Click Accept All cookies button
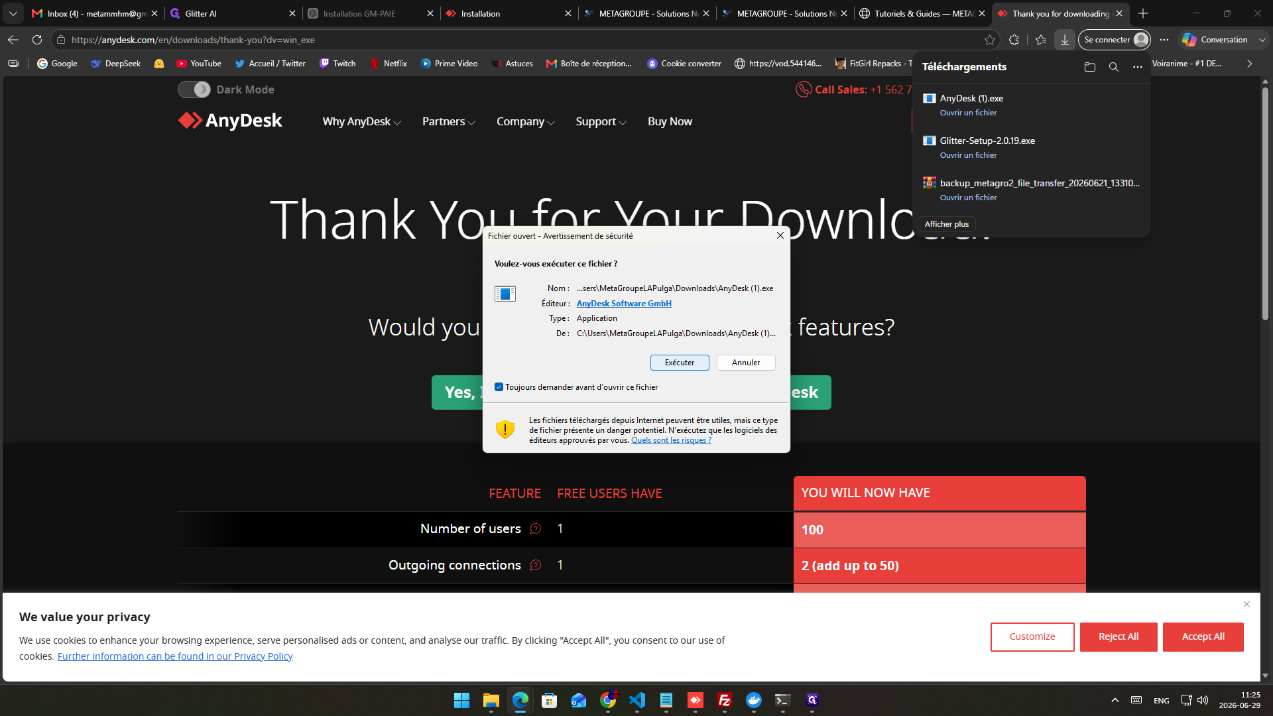The height and width of the screenshot is (716, 1273). tap(1203, 636)
